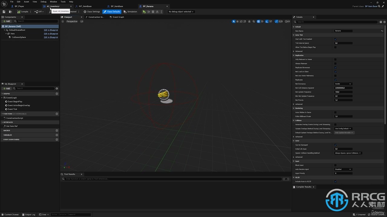The image size is (387, 217).
Task: Select ConstructionScript function
Action: pyautogui.click(x=15, y=118)
